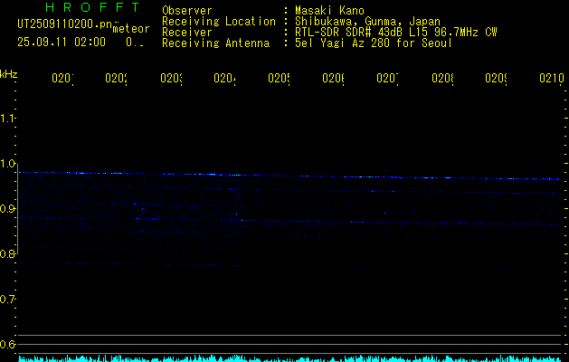Click the date 25.09.11 02:00
569x362 pixels.
(x=62, y=43)
